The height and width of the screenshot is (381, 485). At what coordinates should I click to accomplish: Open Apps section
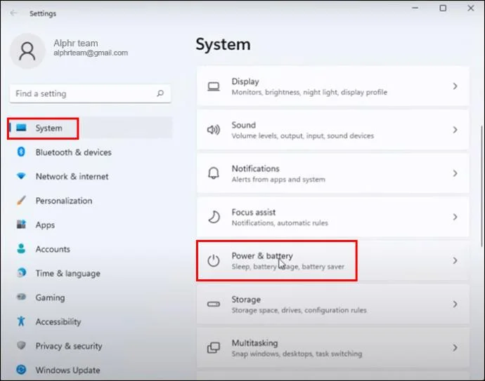point(90,225)
